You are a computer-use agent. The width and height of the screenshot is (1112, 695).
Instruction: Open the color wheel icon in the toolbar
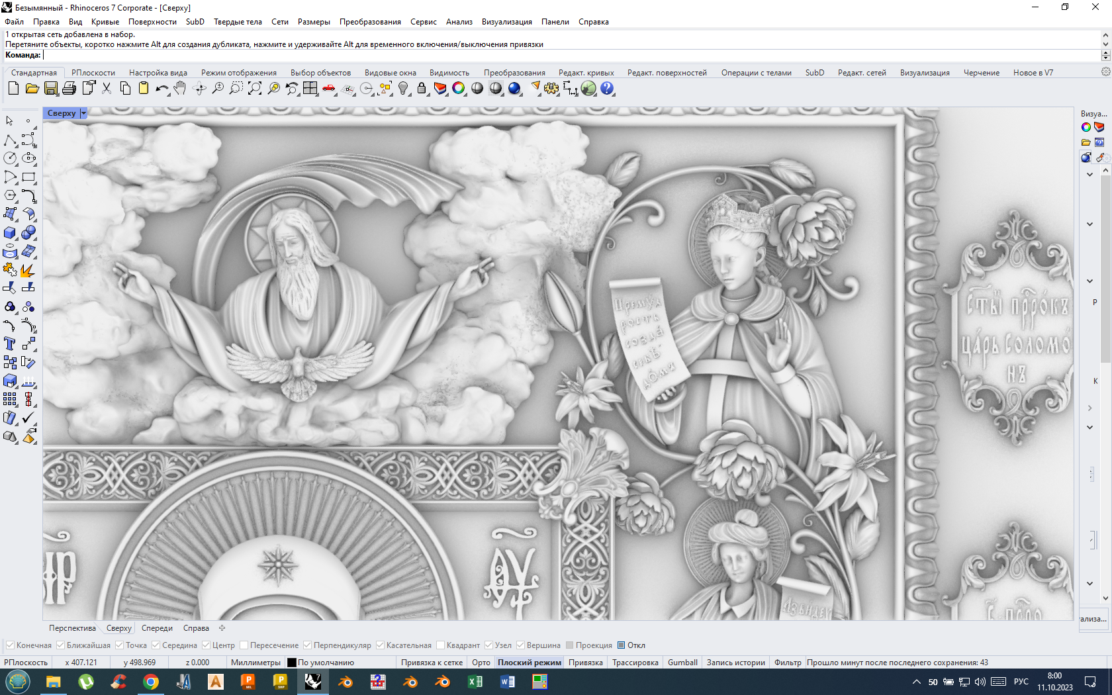pyautogui.click(x=459, y=88)
